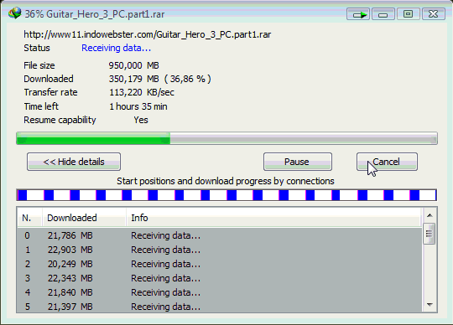
Task: Click the downloaded amount 350,179 MB
Action: [133, 79]
